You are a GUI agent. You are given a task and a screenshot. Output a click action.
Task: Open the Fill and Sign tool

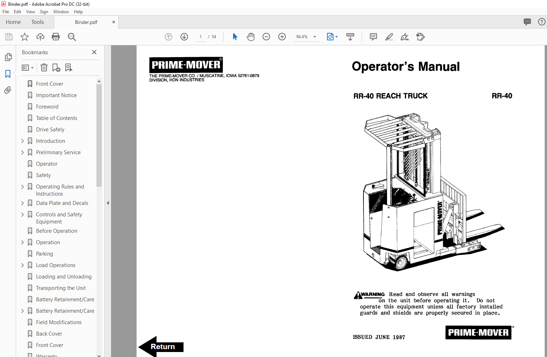click(x=405, y=37)
